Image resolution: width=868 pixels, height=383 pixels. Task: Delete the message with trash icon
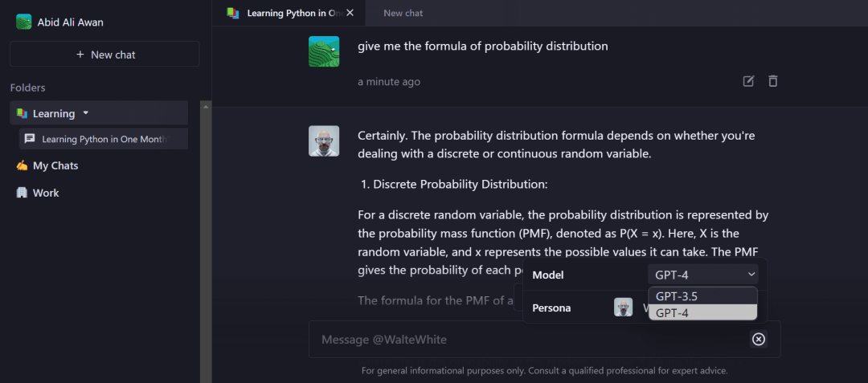click(772, 81)
